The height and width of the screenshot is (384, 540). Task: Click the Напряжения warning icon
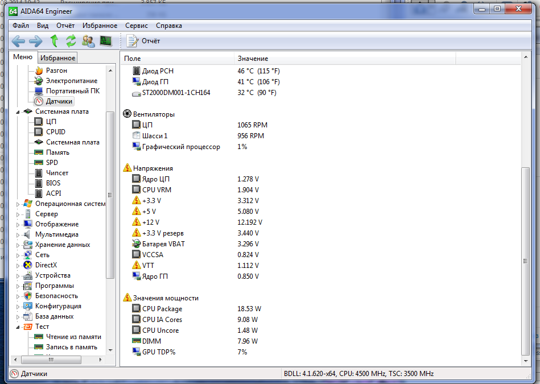[127, 168]
